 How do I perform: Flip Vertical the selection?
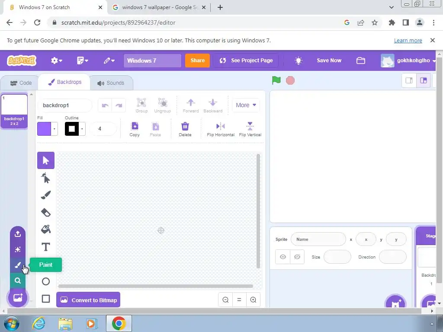pyautogui.click(x=250, y=129)
